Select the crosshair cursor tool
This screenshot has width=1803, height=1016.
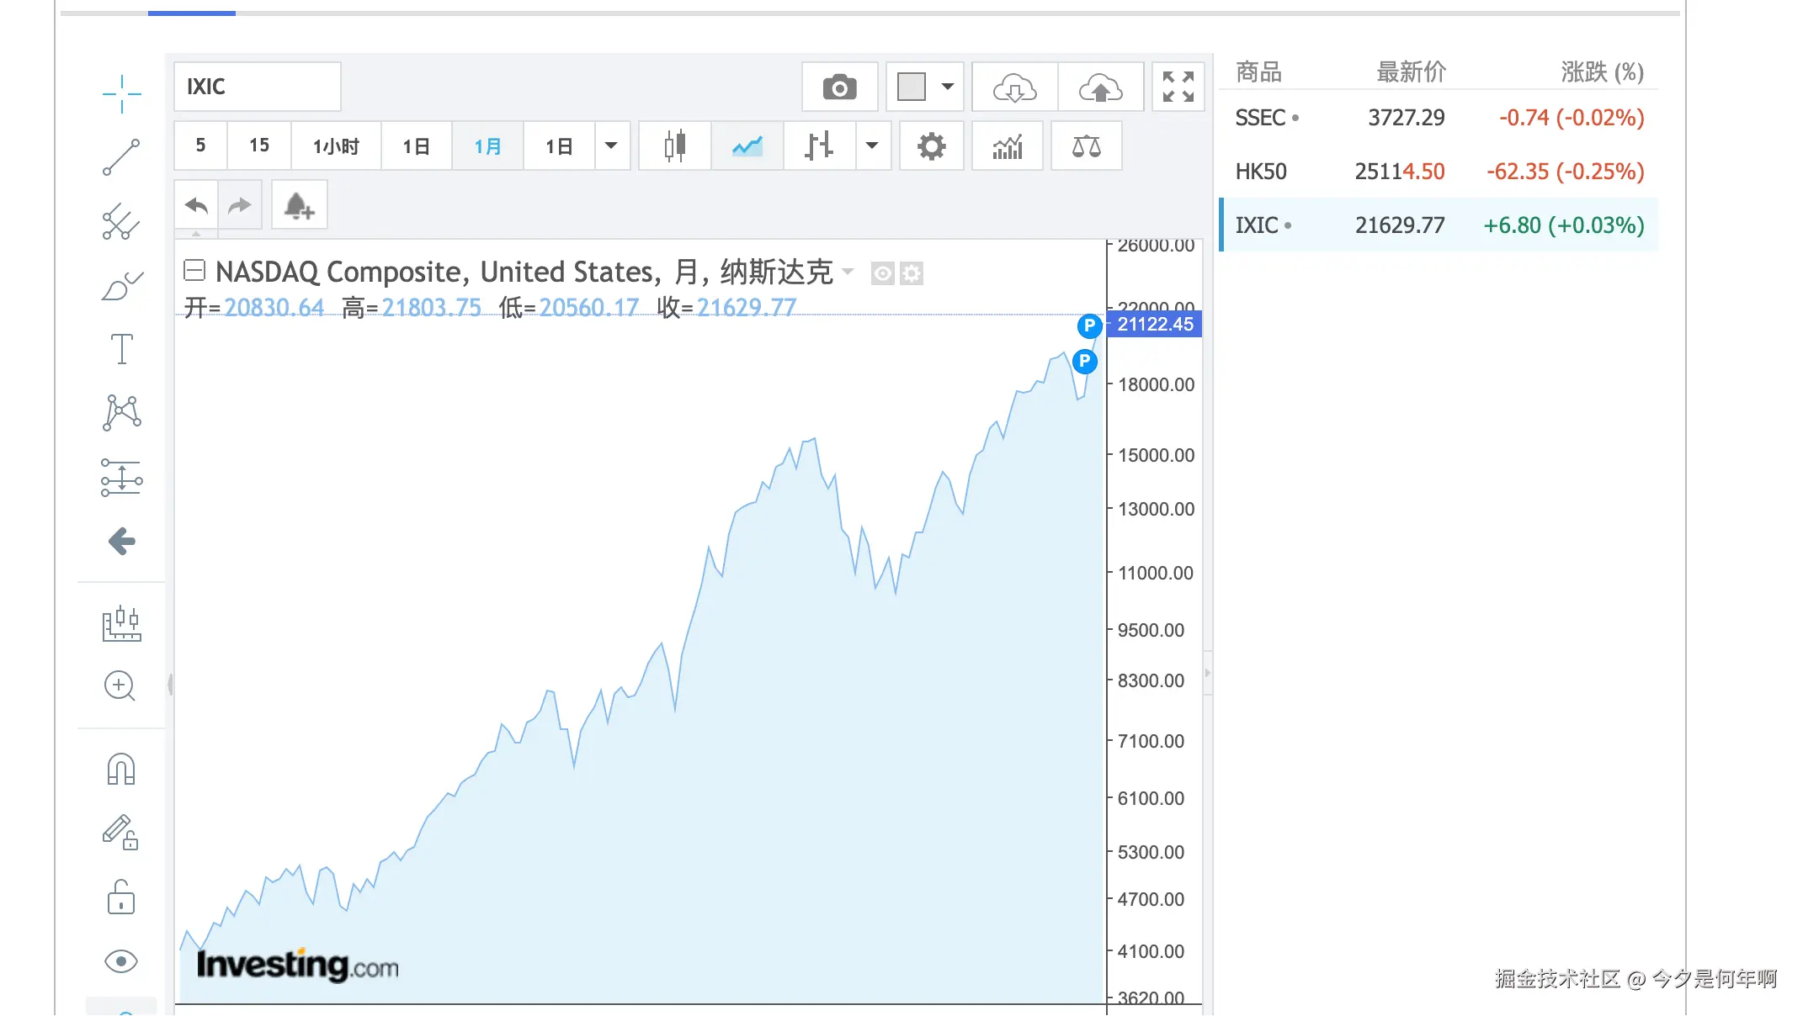[x=121, y=93]
